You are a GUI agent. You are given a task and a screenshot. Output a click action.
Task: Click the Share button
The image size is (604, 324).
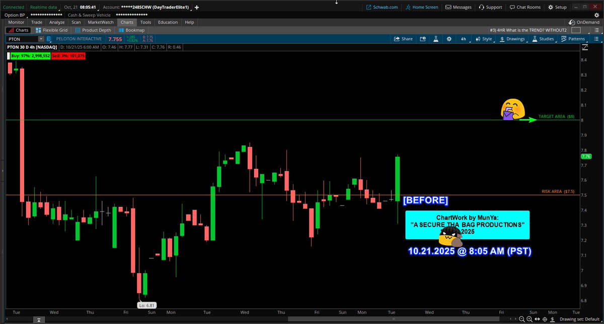click(403, 39)
